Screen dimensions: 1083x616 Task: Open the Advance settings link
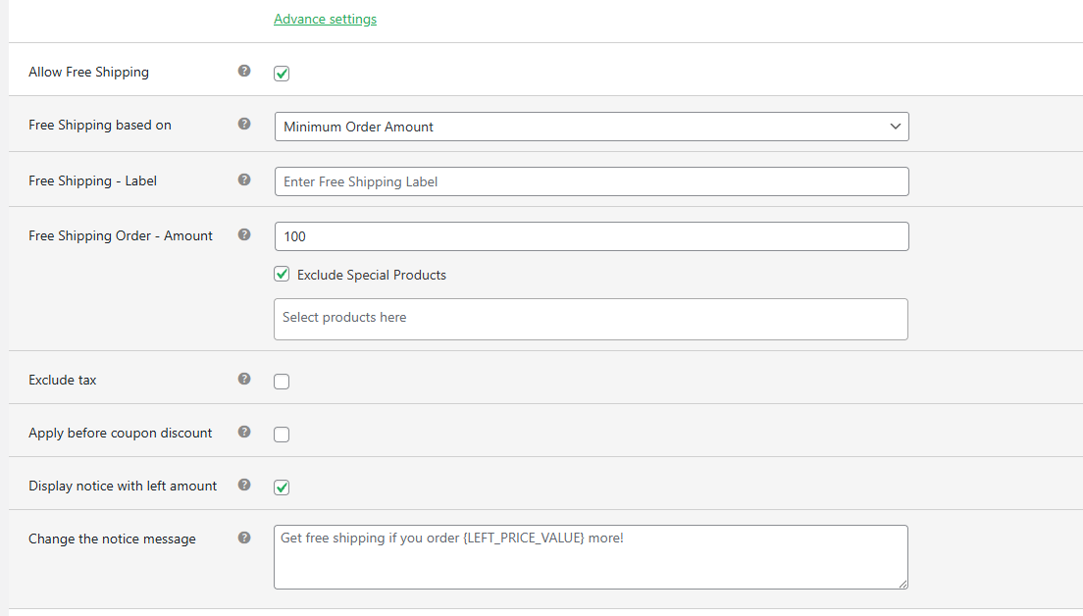coord(325,20)
